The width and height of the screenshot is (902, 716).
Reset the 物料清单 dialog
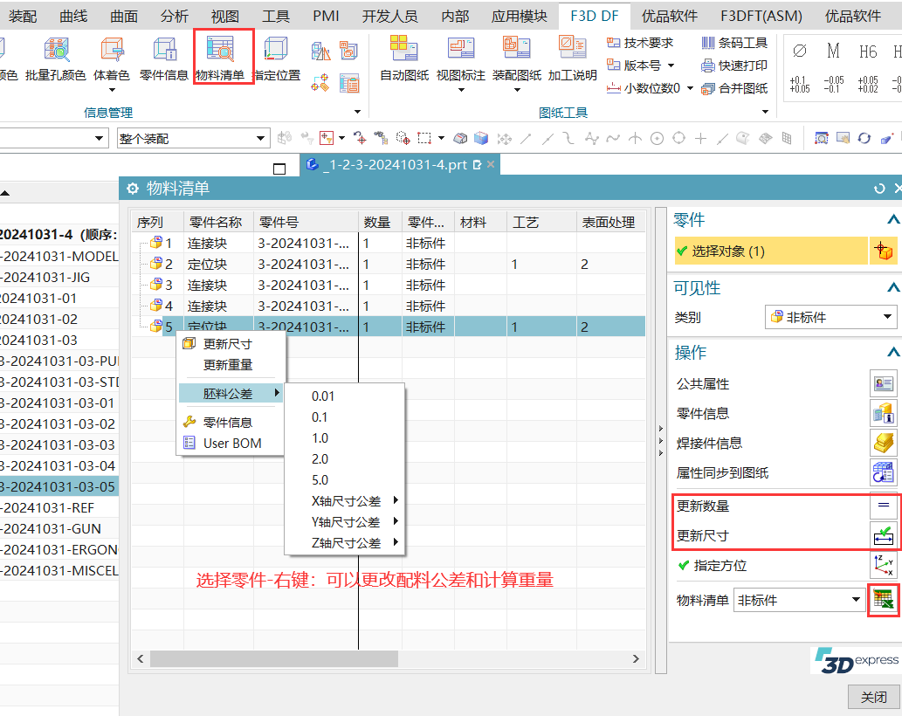(879, 189)
